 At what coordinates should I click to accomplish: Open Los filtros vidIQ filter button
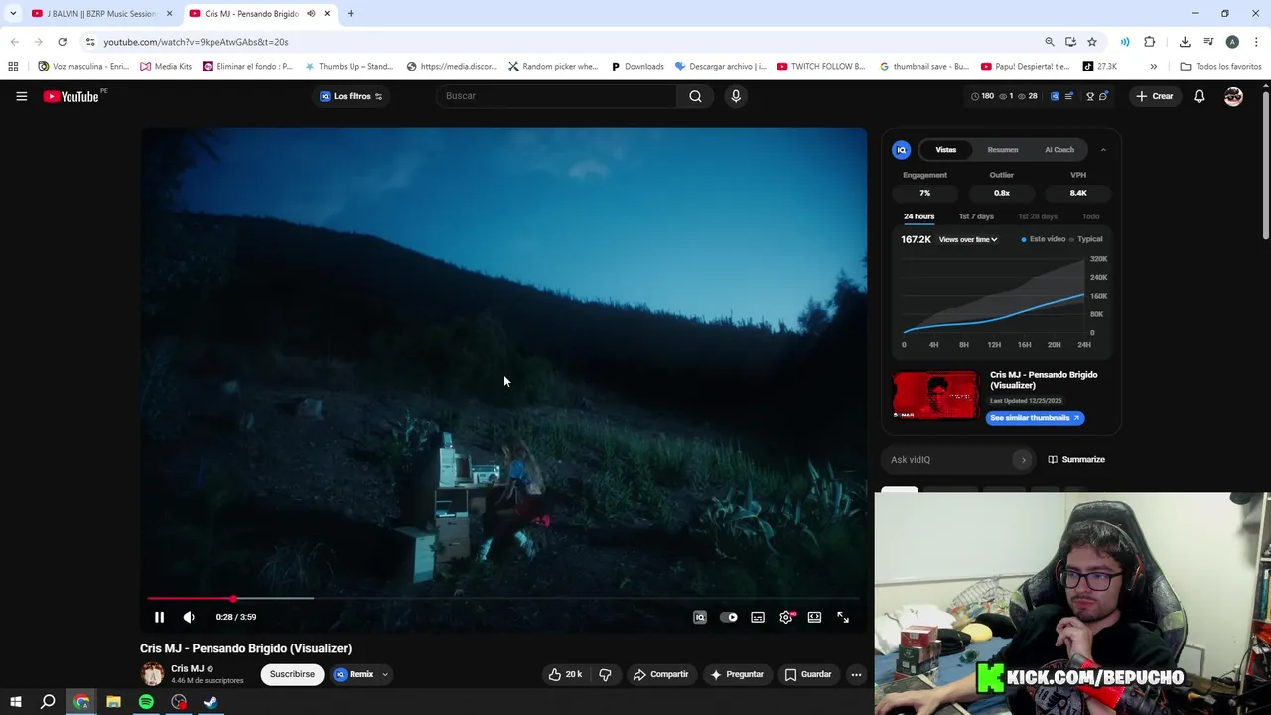pyautogui.click(x=351, y=96)
